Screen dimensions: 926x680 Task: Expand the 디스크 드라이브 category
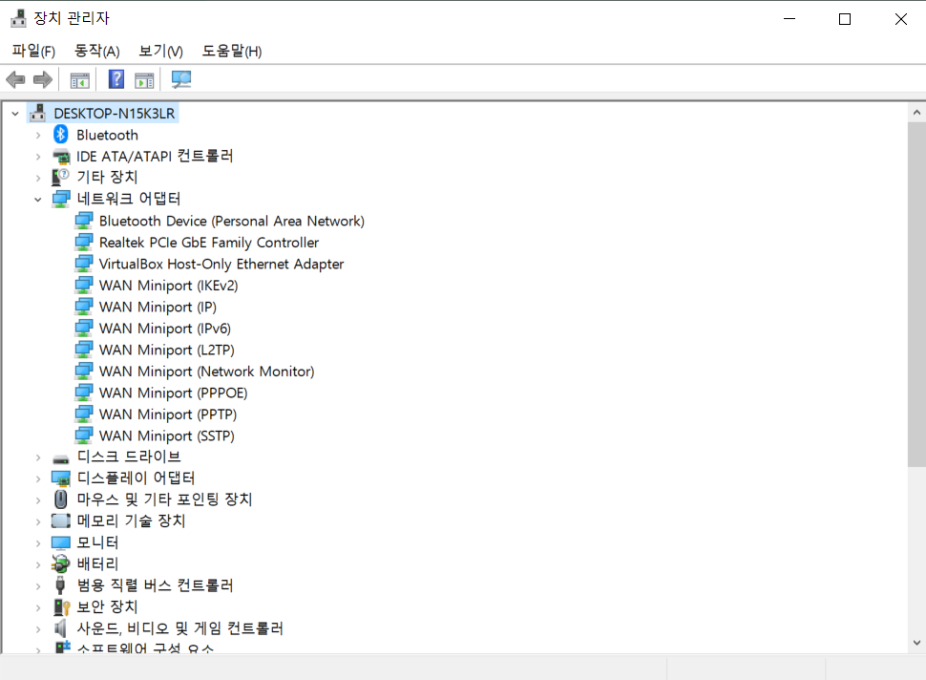point(38,457)
